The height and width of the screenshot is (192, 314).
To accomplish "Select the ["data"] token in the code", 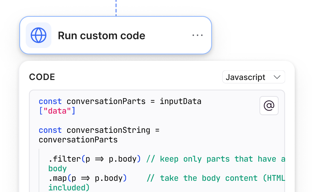I will [56, 110].
